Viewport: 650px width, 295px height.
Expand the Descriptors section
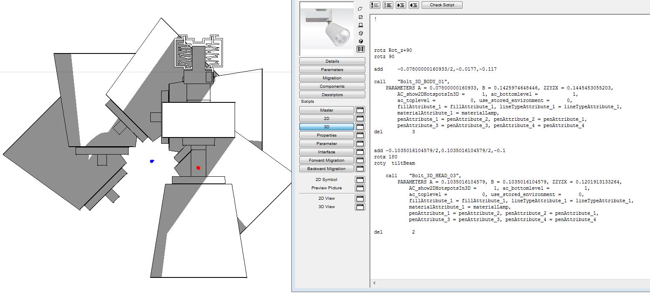332,94
